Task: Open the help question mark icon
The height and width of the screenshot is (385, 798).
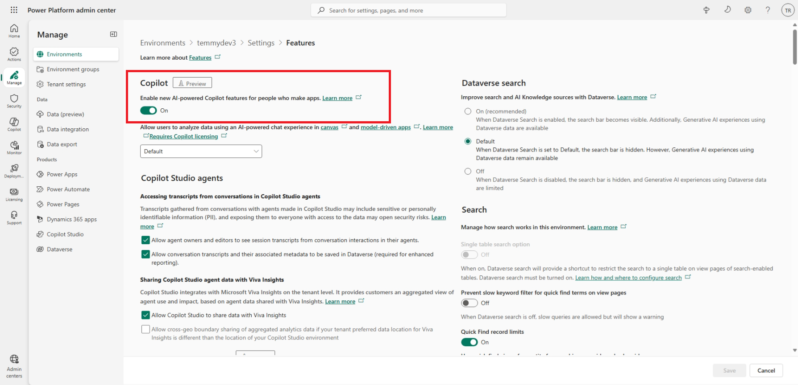Action: (768, 10)
